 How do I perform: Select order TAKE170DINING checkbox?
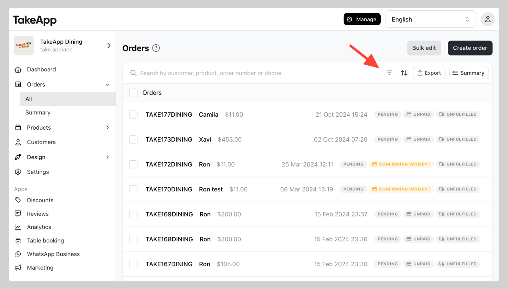click(133, 189)
